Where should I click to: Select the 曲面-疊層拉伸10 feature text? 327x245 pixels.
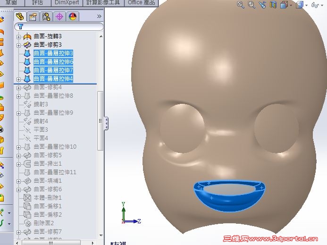(x=55, y=147)
